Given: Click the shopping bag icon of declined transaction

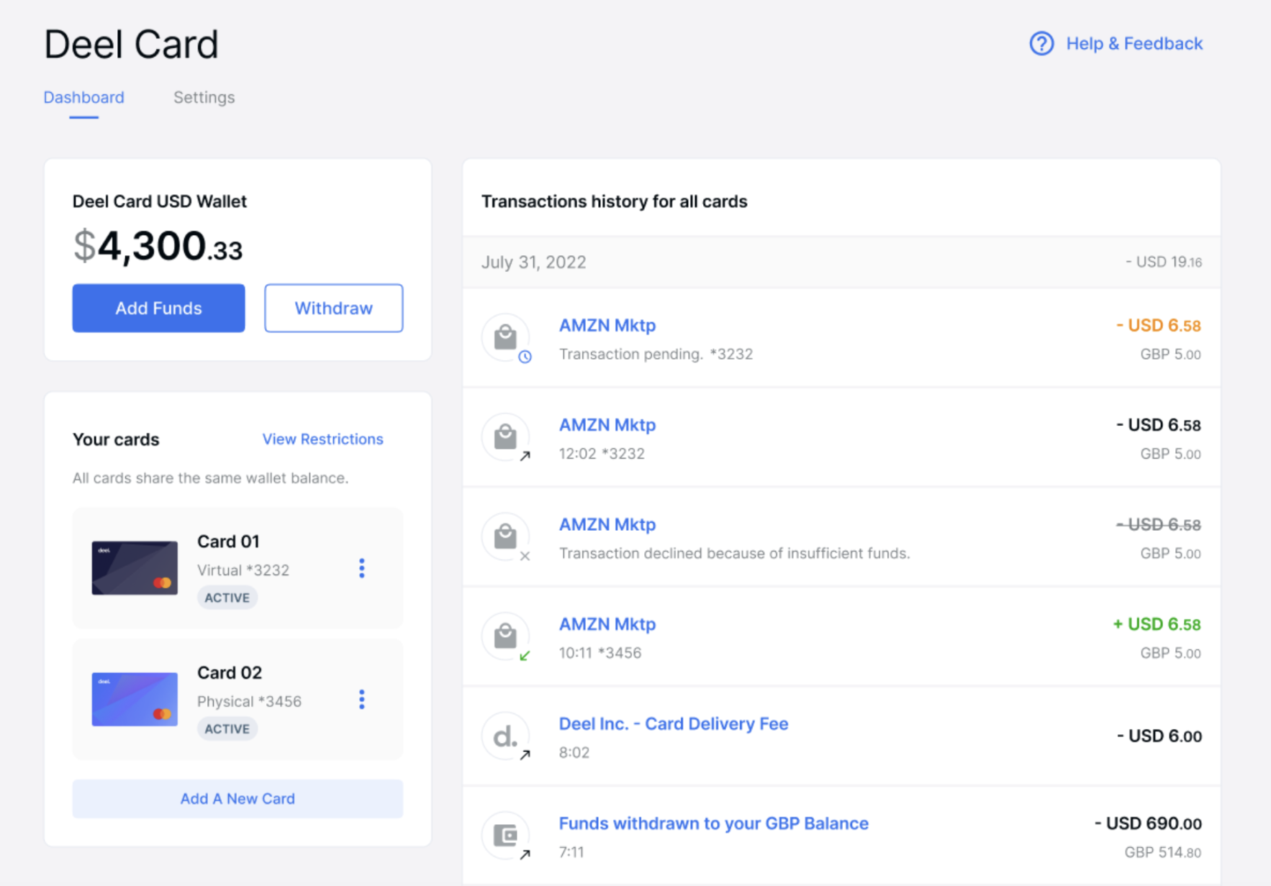Looking at the screenshot, I should pos(505,536).
